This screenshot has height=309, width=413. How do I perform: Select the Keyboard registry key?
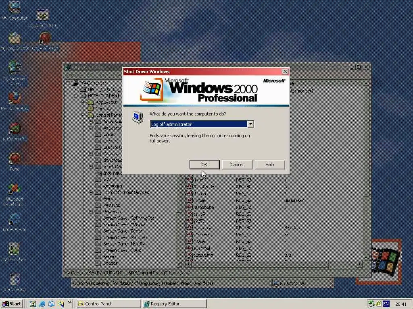tap(113, 186)
